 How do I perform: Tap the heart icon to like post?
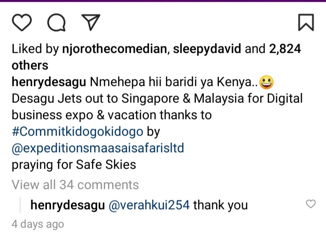22,23
